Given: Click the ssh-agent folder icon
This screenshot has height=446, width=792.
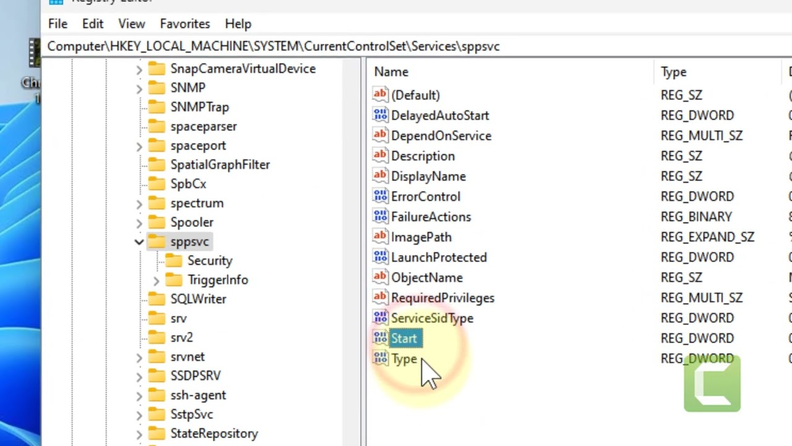Looking at the screenshot, I should (x=157, y=395).
